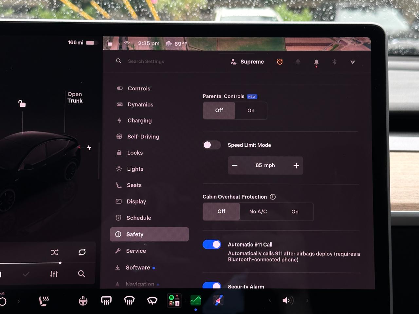Increase speed limit with plus button

click(296, 166)
